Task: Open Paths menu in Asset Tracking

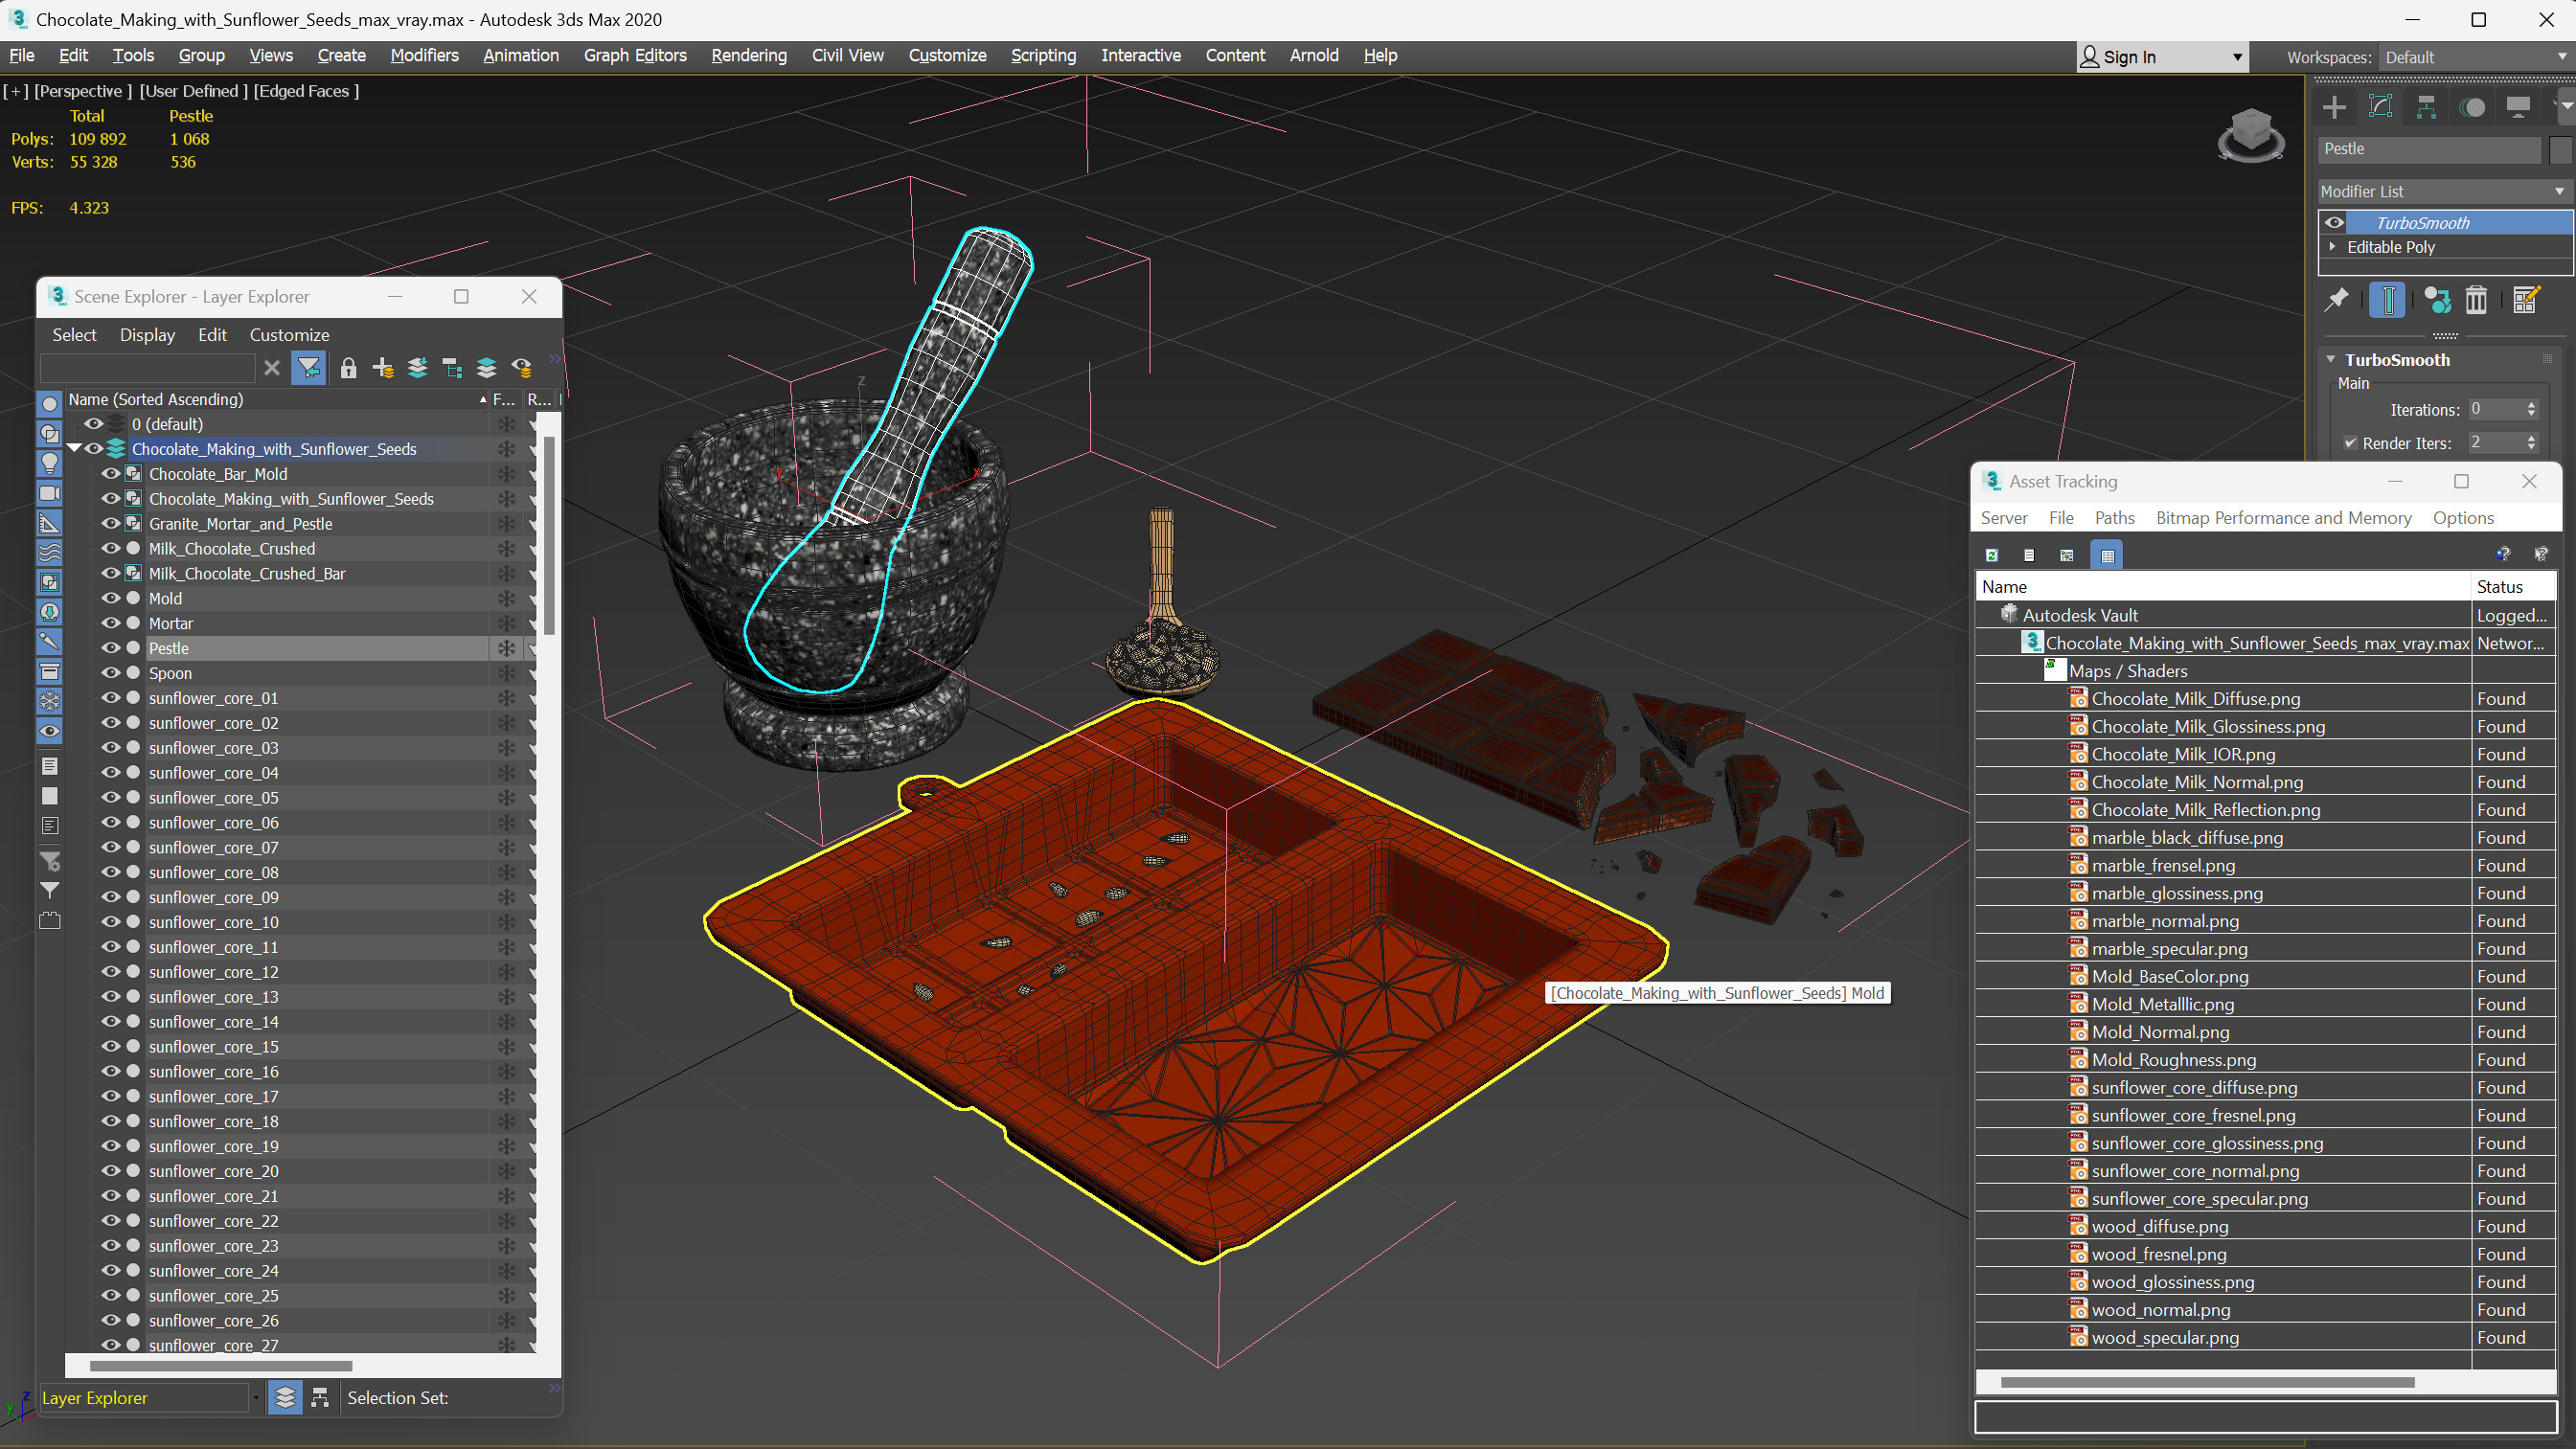Action: coord(2114,518)
